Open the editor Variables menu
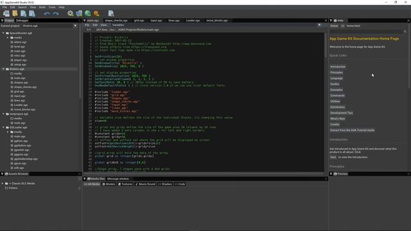Screen dimensions: 411x231 118,25
